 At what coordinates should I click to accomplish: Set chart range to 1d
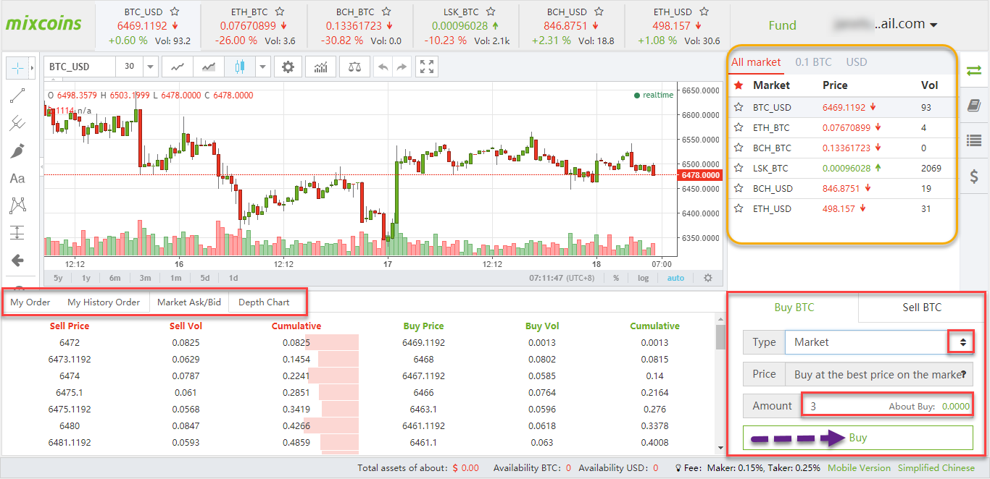[233, 278]
